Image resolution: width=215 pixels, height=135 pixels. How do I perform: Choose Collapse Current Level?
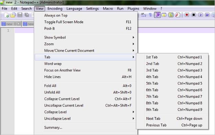coord(85,99)
